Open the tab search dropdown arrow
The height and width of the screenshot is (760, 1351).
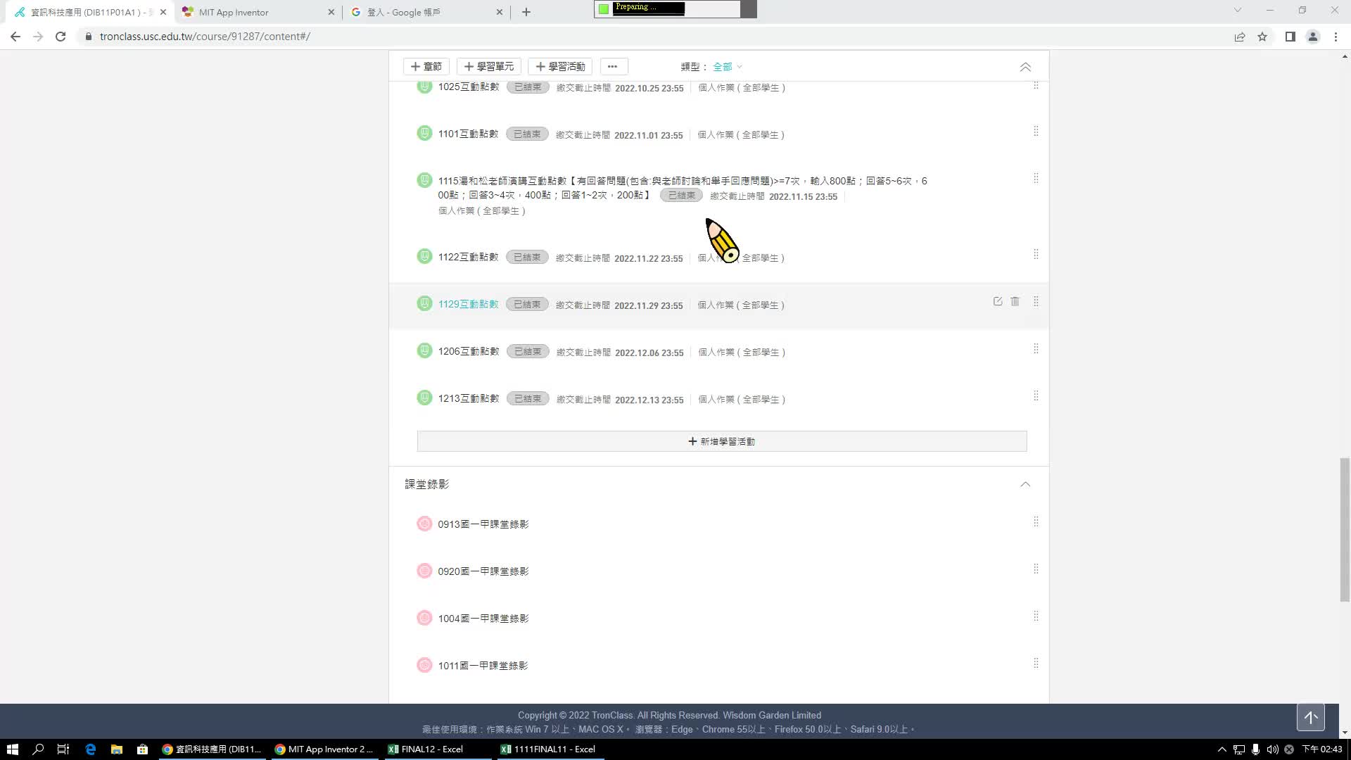[1238, 11]
